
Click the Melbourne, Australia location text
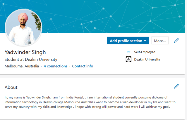[22, 66]
